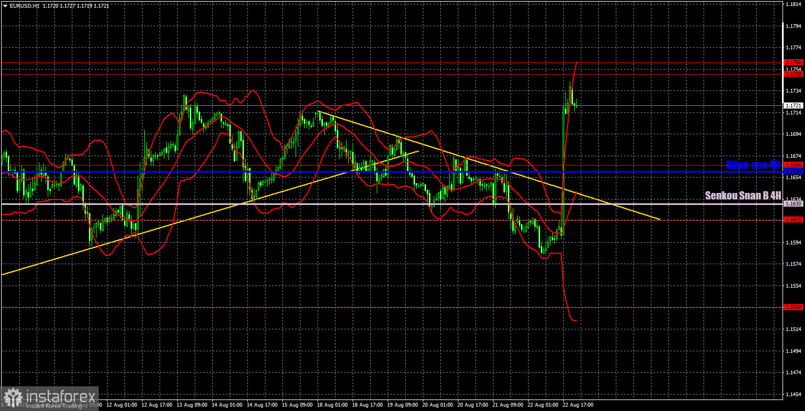Open the chart menu triangle beside EURUSD,H1
This screenshot has width=805, height=411.
click(4, 5)
